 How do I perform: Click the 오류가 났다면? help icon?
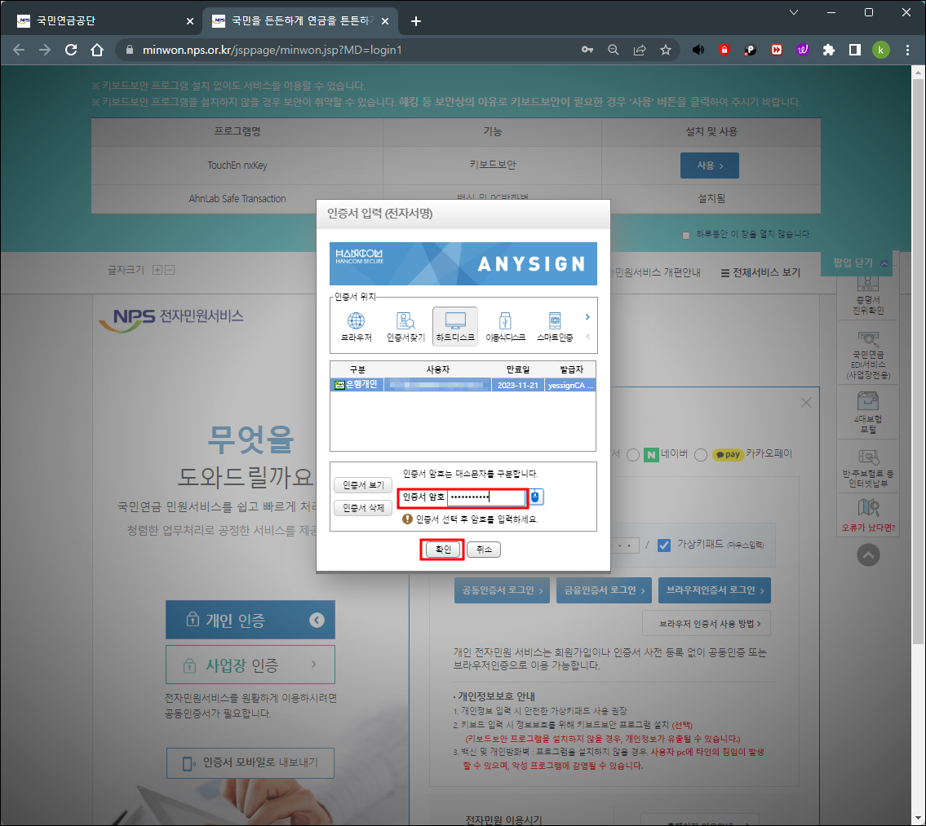[x=868, y=515]
